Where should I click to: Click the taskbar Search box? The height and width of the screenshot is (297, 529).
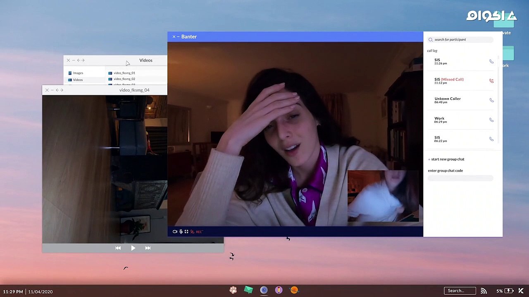[x=460, y=291]
